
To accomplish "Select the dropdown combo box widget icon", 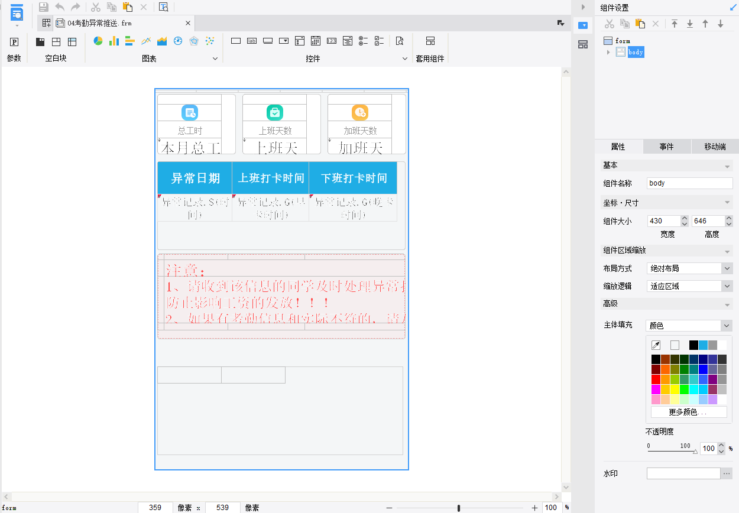I will click(284, 41).
